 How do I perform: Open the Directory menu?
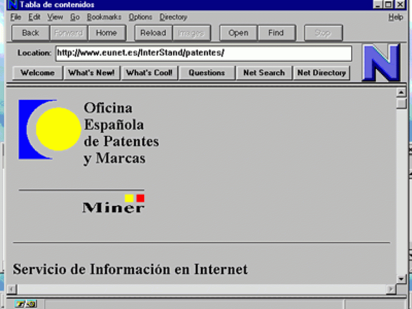click(x=173, y=17)
